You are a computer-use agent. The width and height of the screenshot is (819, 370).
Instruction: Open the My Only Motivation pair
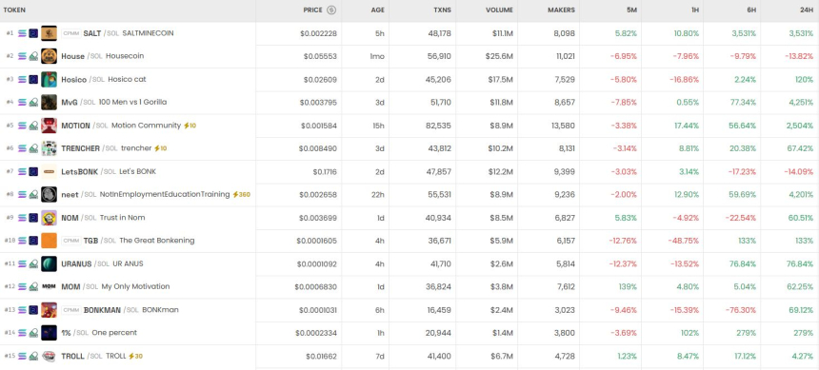[x=115, y=286]
